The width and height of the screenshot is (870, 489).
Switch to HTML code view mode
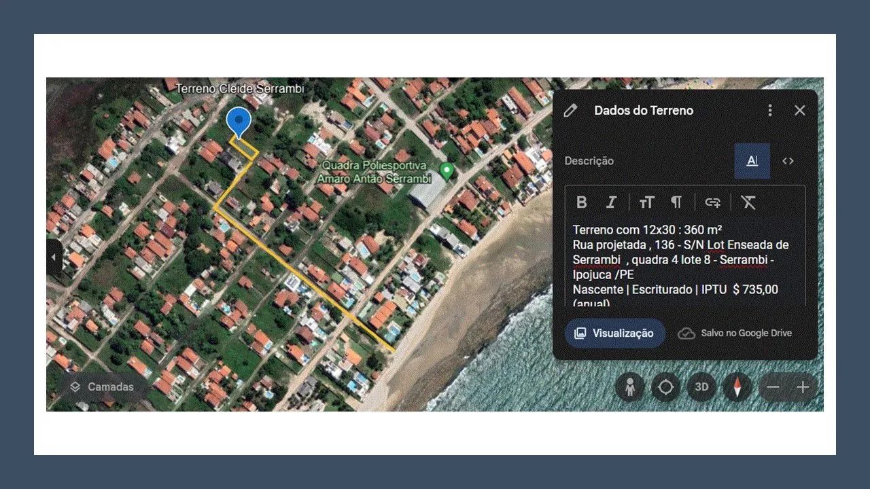(x=788, y=161)
